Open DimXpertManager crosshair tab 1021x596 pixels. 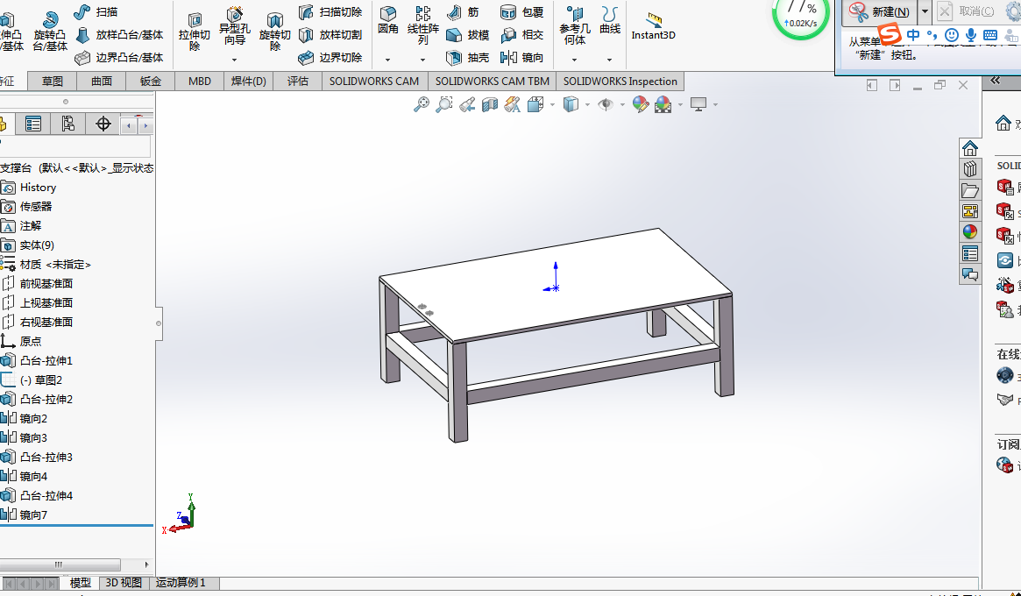(x=103, y=124)
